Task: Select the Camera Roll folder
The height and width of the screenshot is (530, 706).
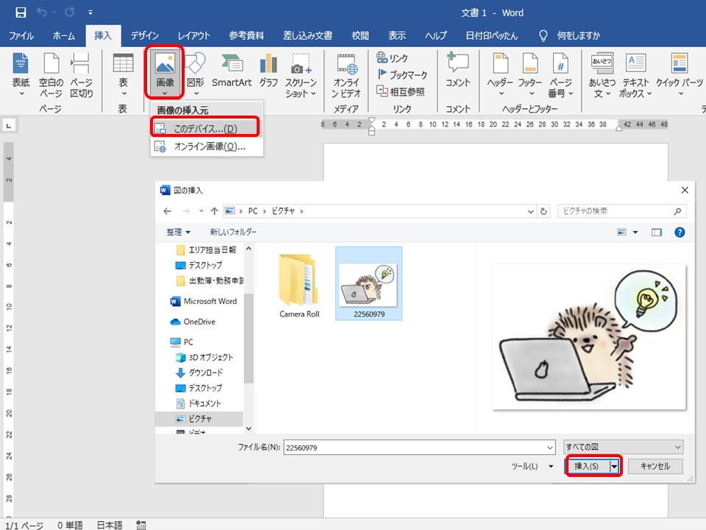Action: [x=299, y=286]
